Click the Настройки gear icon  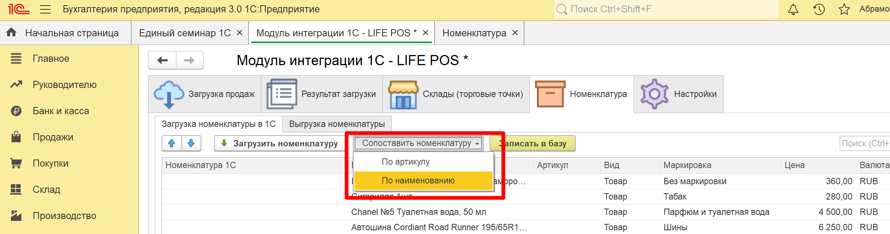pyautogui.click(x=654, y=94)
